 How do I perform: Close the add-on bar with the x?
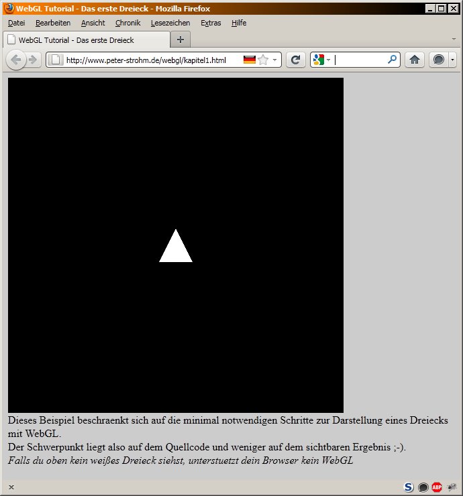click(11, 487)
